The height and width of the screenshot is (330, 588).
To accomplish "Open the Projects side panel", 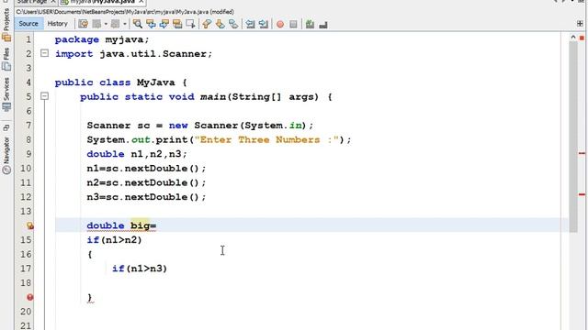I will coord(6,25).
